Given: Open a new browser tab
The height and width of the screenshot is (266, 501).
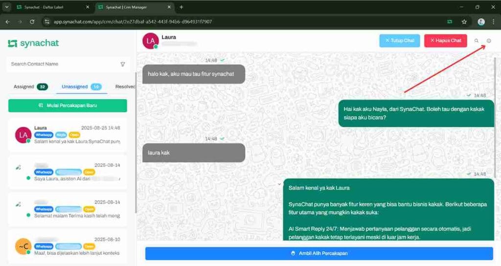Looking at the screenshot, I should click(181, 7).
